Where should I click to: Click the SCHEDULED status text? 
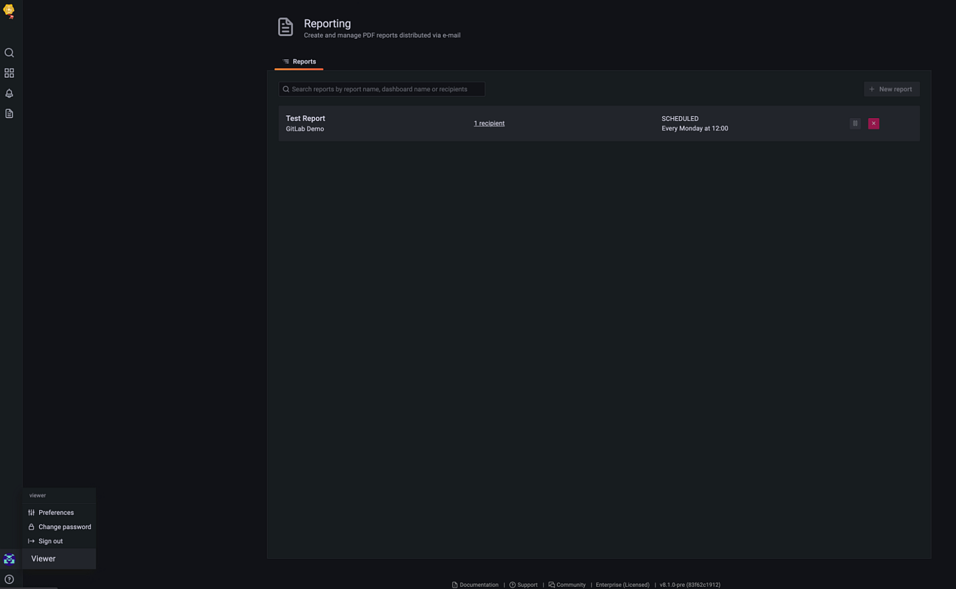click(680, 119)
